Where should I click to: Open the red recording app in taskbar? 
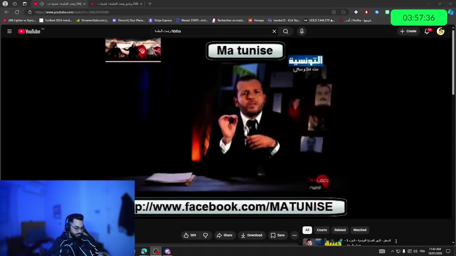click(156, 251)
